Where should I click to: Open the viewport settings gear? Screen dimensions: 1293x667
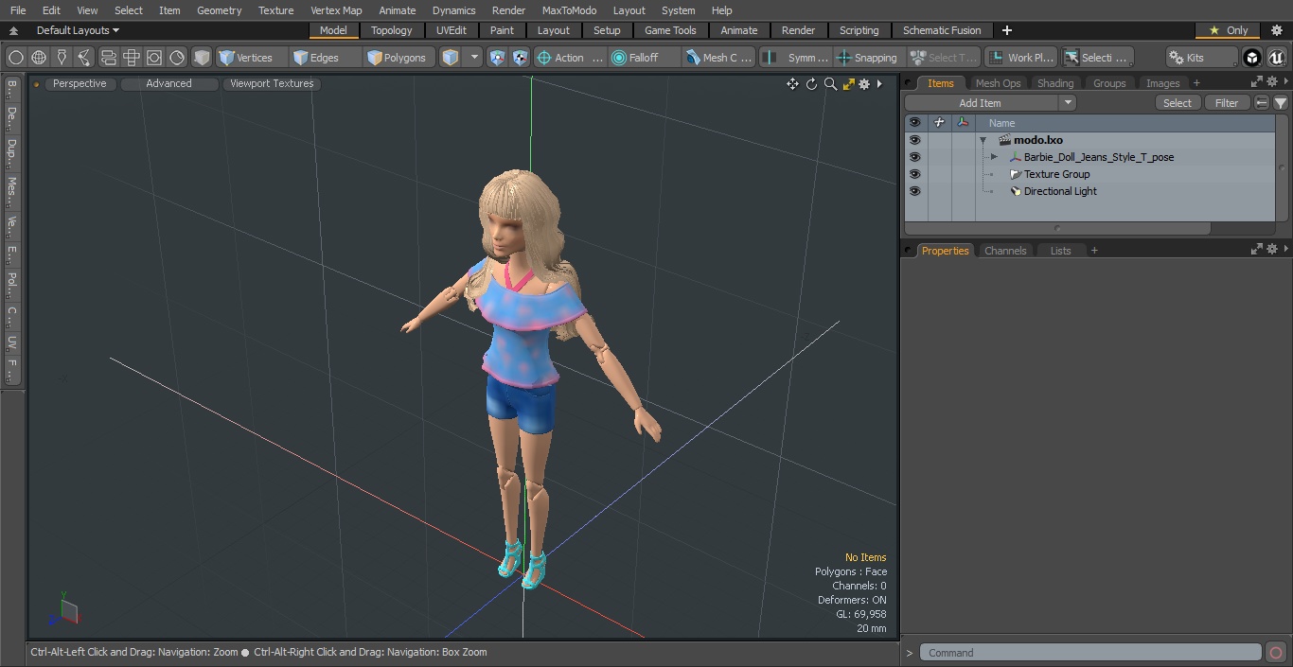coord(864,84)
